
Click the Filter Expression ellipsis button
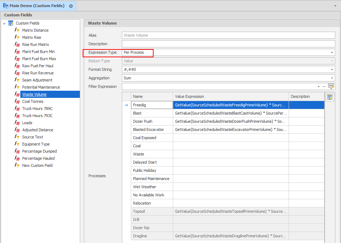click(324, 86)
